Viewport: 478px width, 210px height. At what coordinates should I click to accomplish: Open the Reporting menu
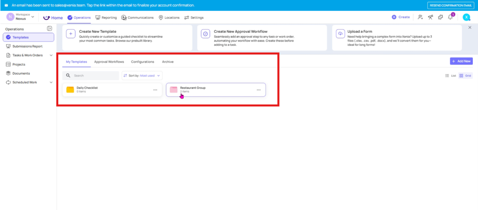coord(106,18)
